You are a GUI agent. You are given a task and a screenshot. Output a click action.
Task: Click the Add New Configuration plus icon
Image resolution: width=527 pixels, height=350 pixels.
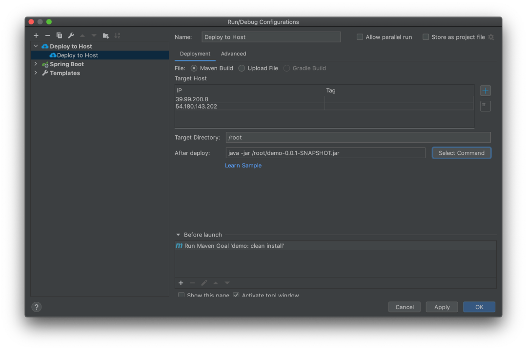[x=36, y=36]
